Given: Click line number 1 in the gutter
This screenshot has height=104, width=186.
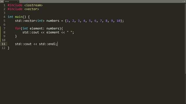Looking at the screenshot, I should pos(4,5).
